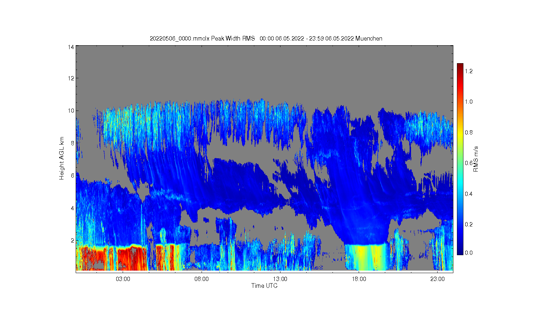Image resolution: width=538 pixels, height=323 pixels.
Task: Click the 'Time UTC' x-axis label
Action: (x=264, y=286)
